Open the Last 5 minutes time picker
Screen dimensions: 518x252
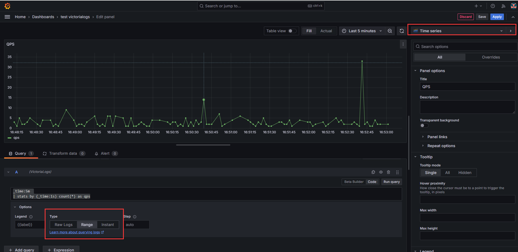click(x=362, y=31)
